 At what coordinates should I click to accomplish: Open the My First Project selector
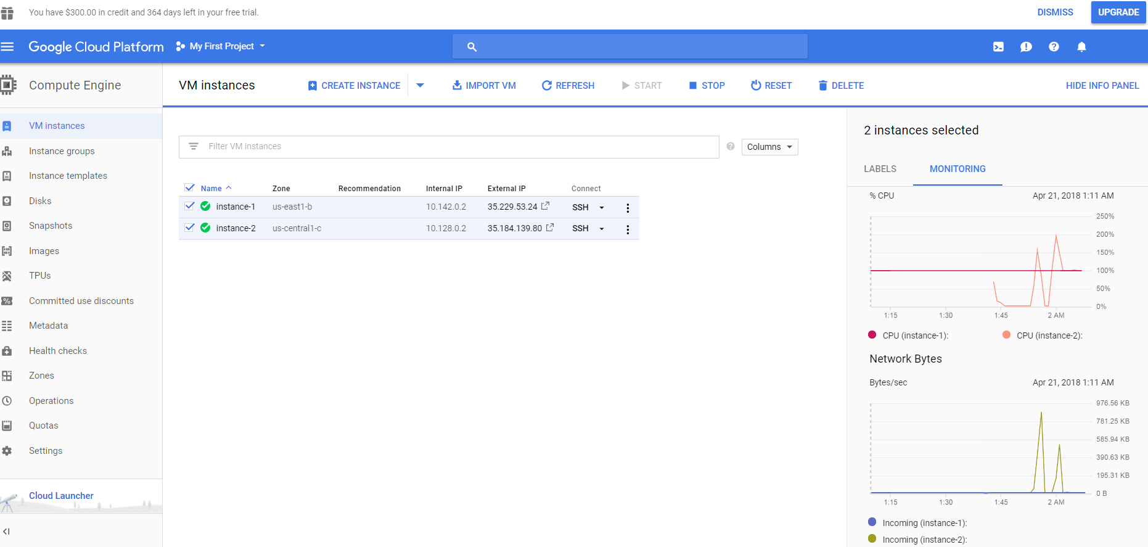(x=221, y=46)
